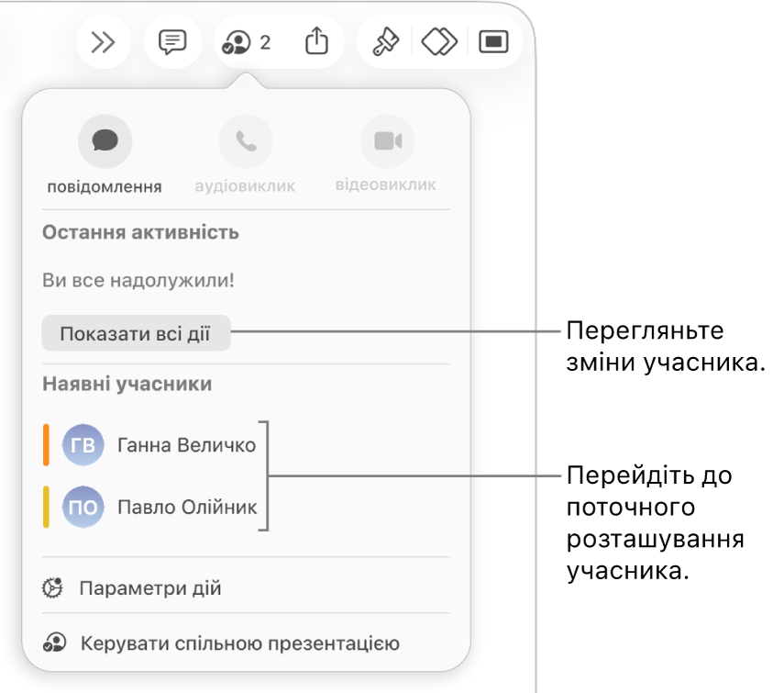The height and width of the screenshot is (693, 773).
Task: Jump to Ганна Величко's location
Action: tap(150, 445)
